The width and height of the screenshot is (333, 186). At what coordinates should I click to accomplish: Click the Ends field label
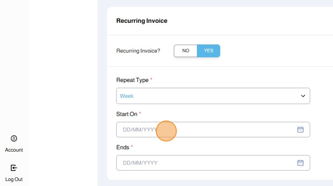(122, 147)
